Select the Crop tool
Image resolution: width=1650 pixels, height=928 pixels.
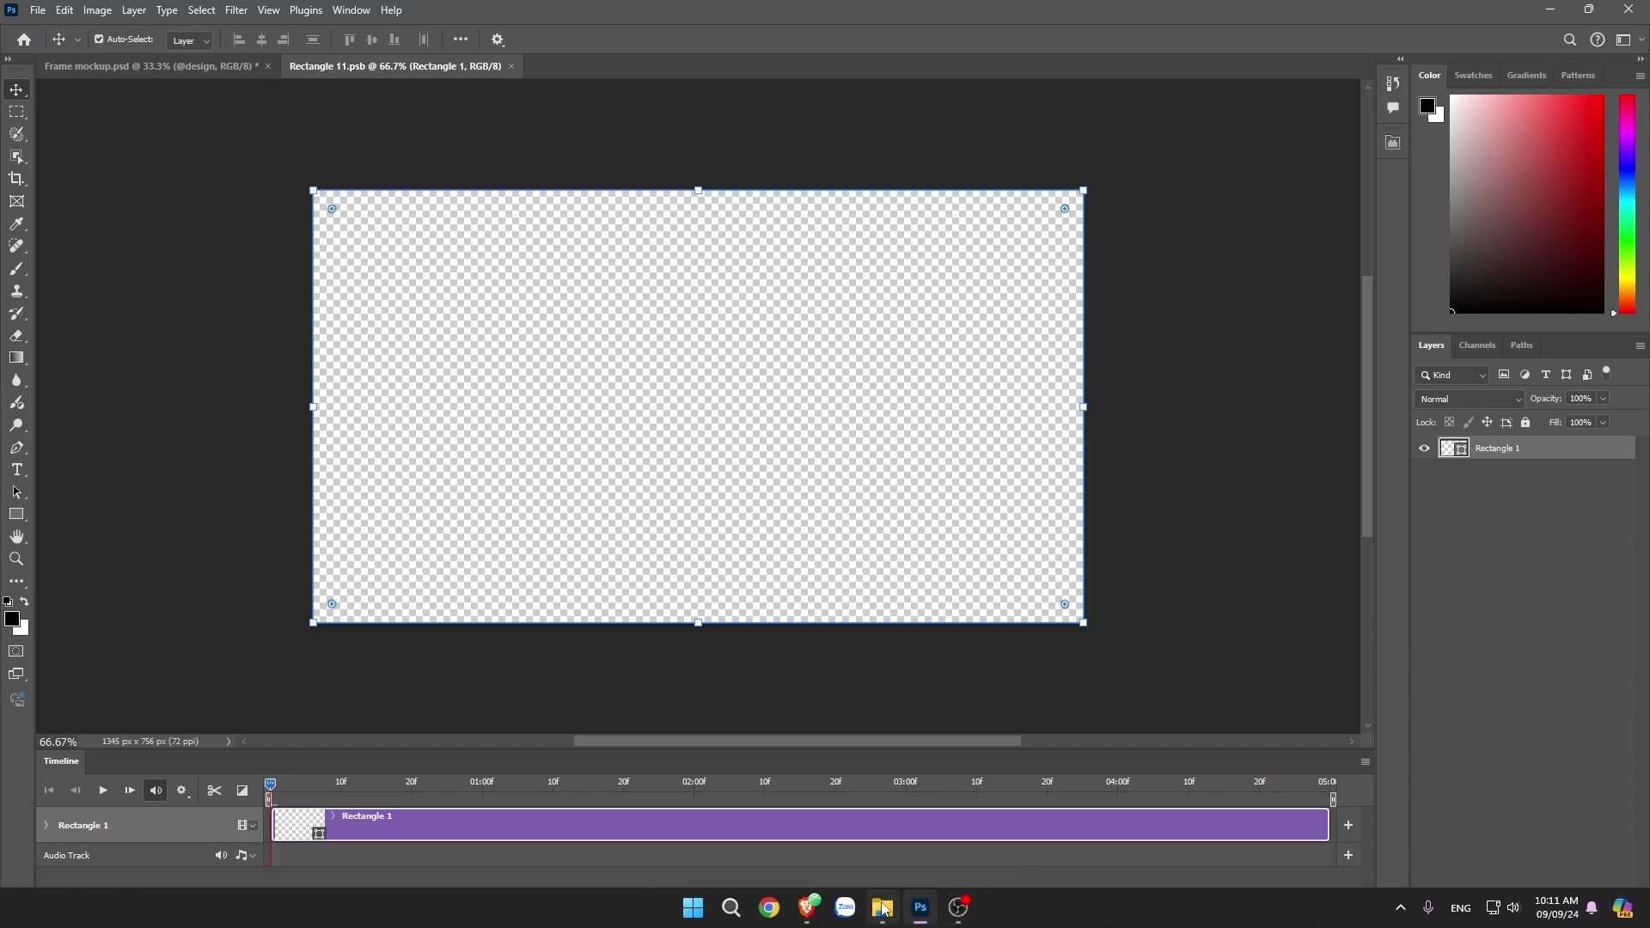[16, 179]
